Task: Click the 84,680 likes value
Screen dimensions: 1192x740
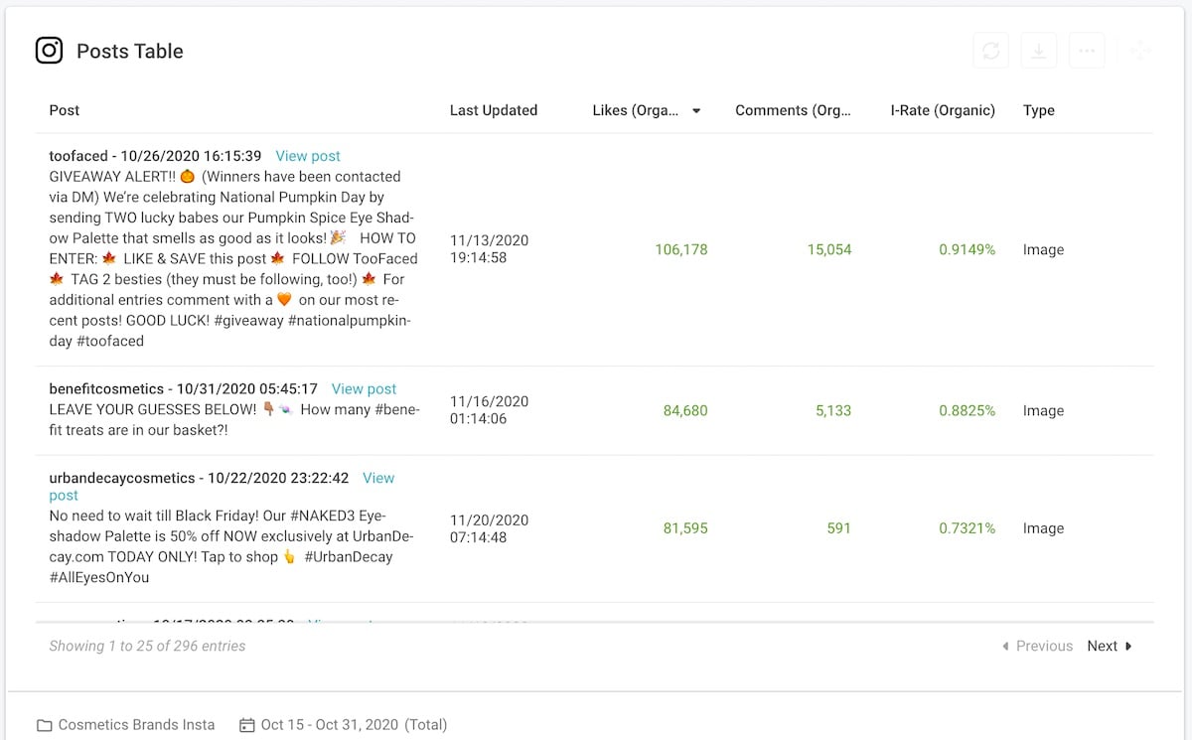Action: point(685,411)
